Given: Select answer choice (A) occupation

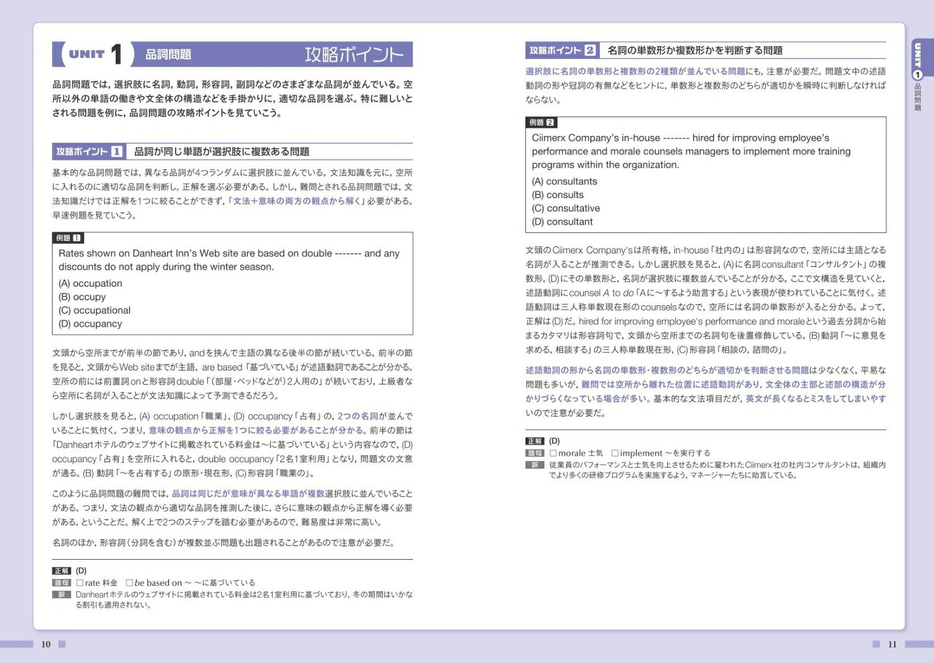Looking at the screenshot, I should tap(90, 283).
